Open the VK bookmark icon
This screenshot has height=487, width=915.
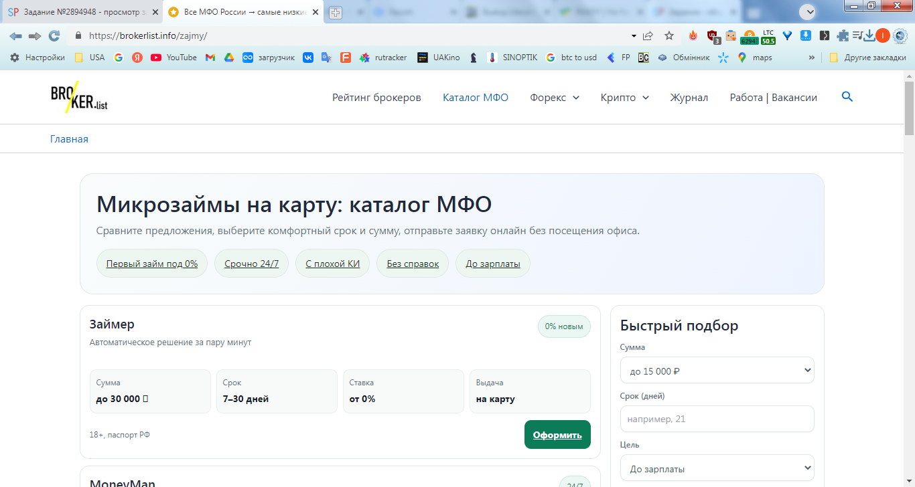308,58
